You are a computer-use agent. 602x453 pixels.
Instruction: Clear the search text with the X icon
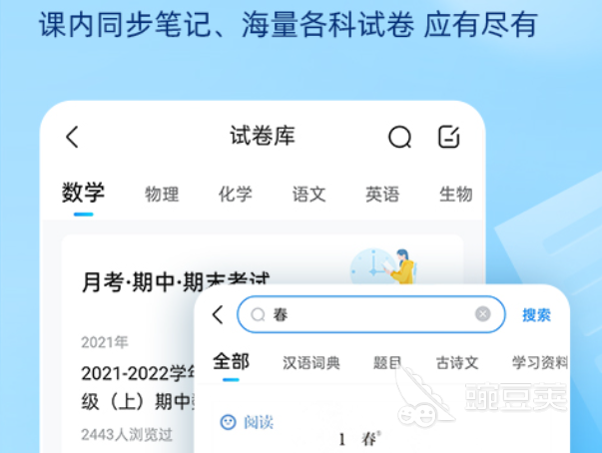tap(482, 314)
